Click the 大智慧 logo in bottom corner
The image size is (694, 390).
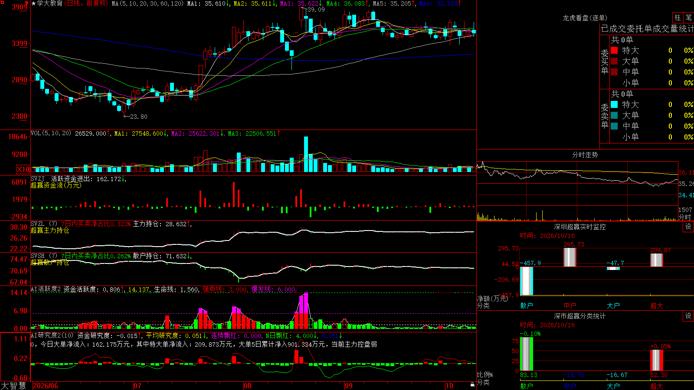(13, 385)
